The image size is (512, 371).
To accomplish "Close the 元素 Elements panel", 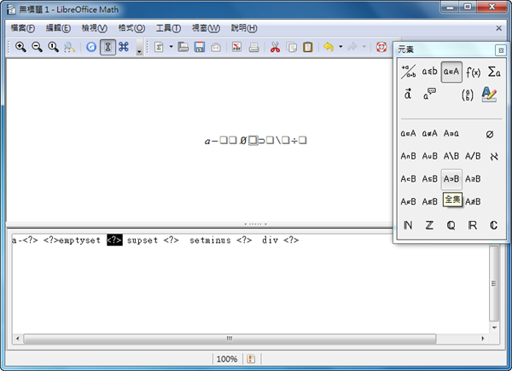I will (x=501, y=50).
